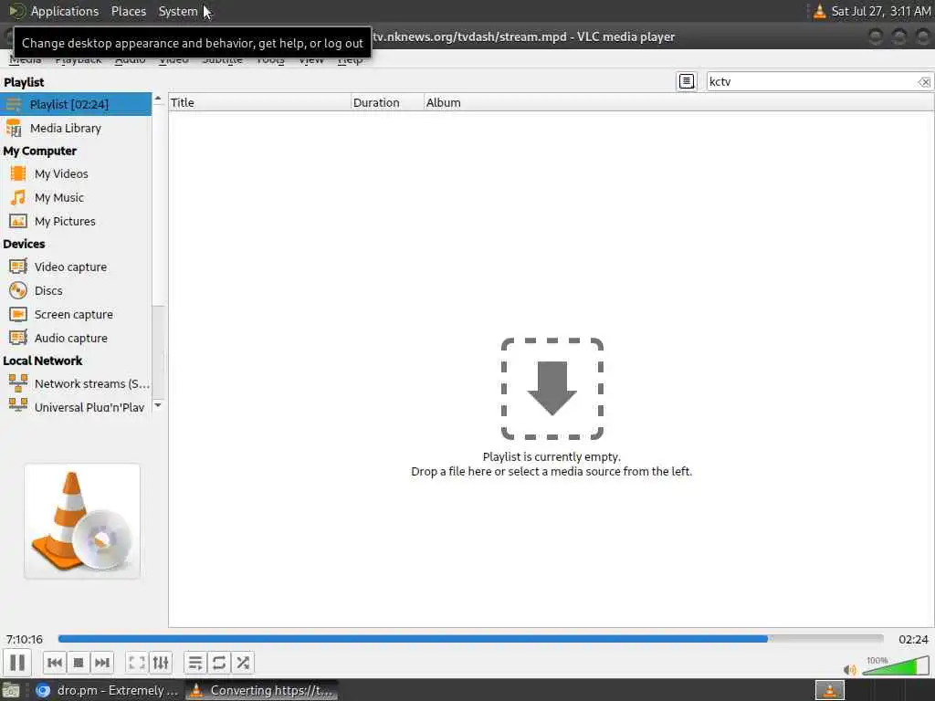935x701 pixels.
Task: Show extended settings equalizer button
Action: [x=161, y=663]
